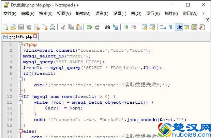Open the 文件(F) menu
The height and width of the screenshot is (138, 212).
tap(10, 14)
